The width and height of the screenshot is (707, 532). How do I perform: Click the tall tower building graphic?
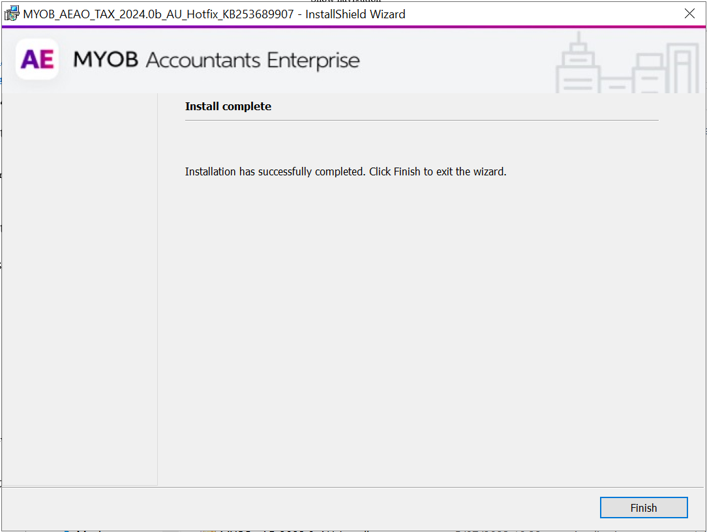tap(578, 65)
